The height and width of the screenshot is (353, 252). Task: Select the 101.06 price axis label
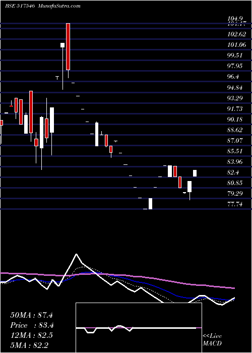[236, 45]
